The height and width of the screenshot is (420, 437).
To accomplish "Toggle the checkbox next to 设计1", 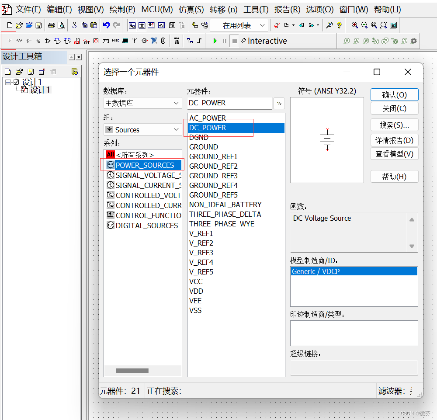I will 16,82.
